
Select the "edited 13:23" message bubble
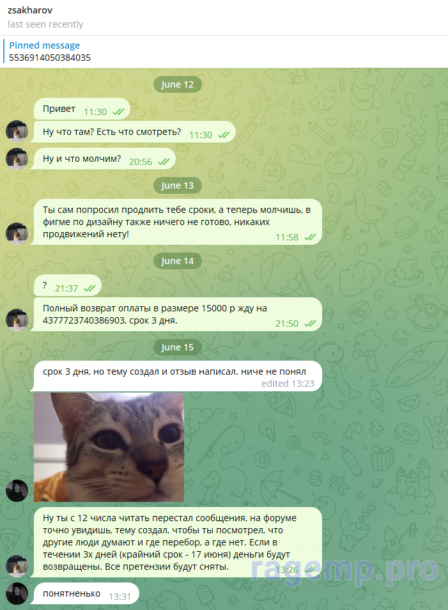pos(178,376)
